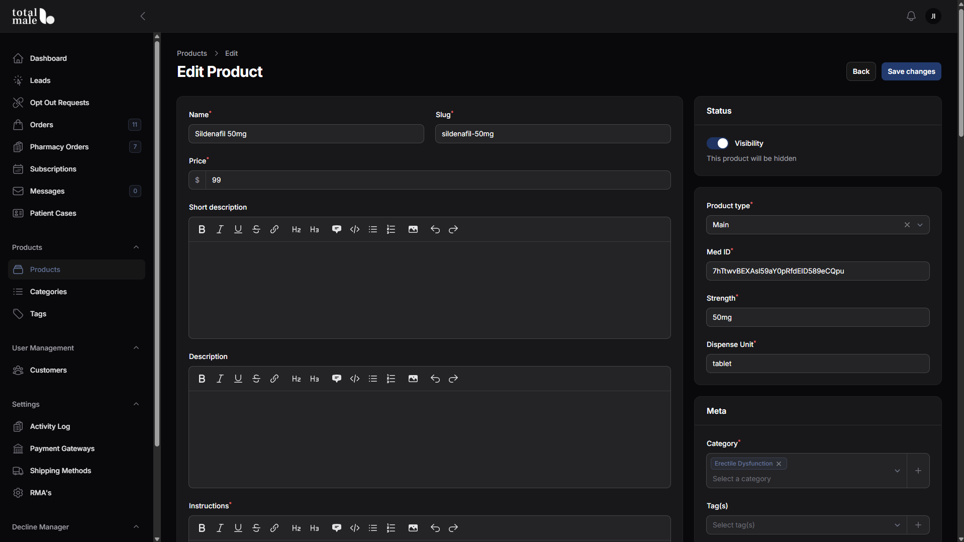Open the Tag(s) select dropdown
The width and height of the screenshot is (964, 542).
click(x=806, y=525)
